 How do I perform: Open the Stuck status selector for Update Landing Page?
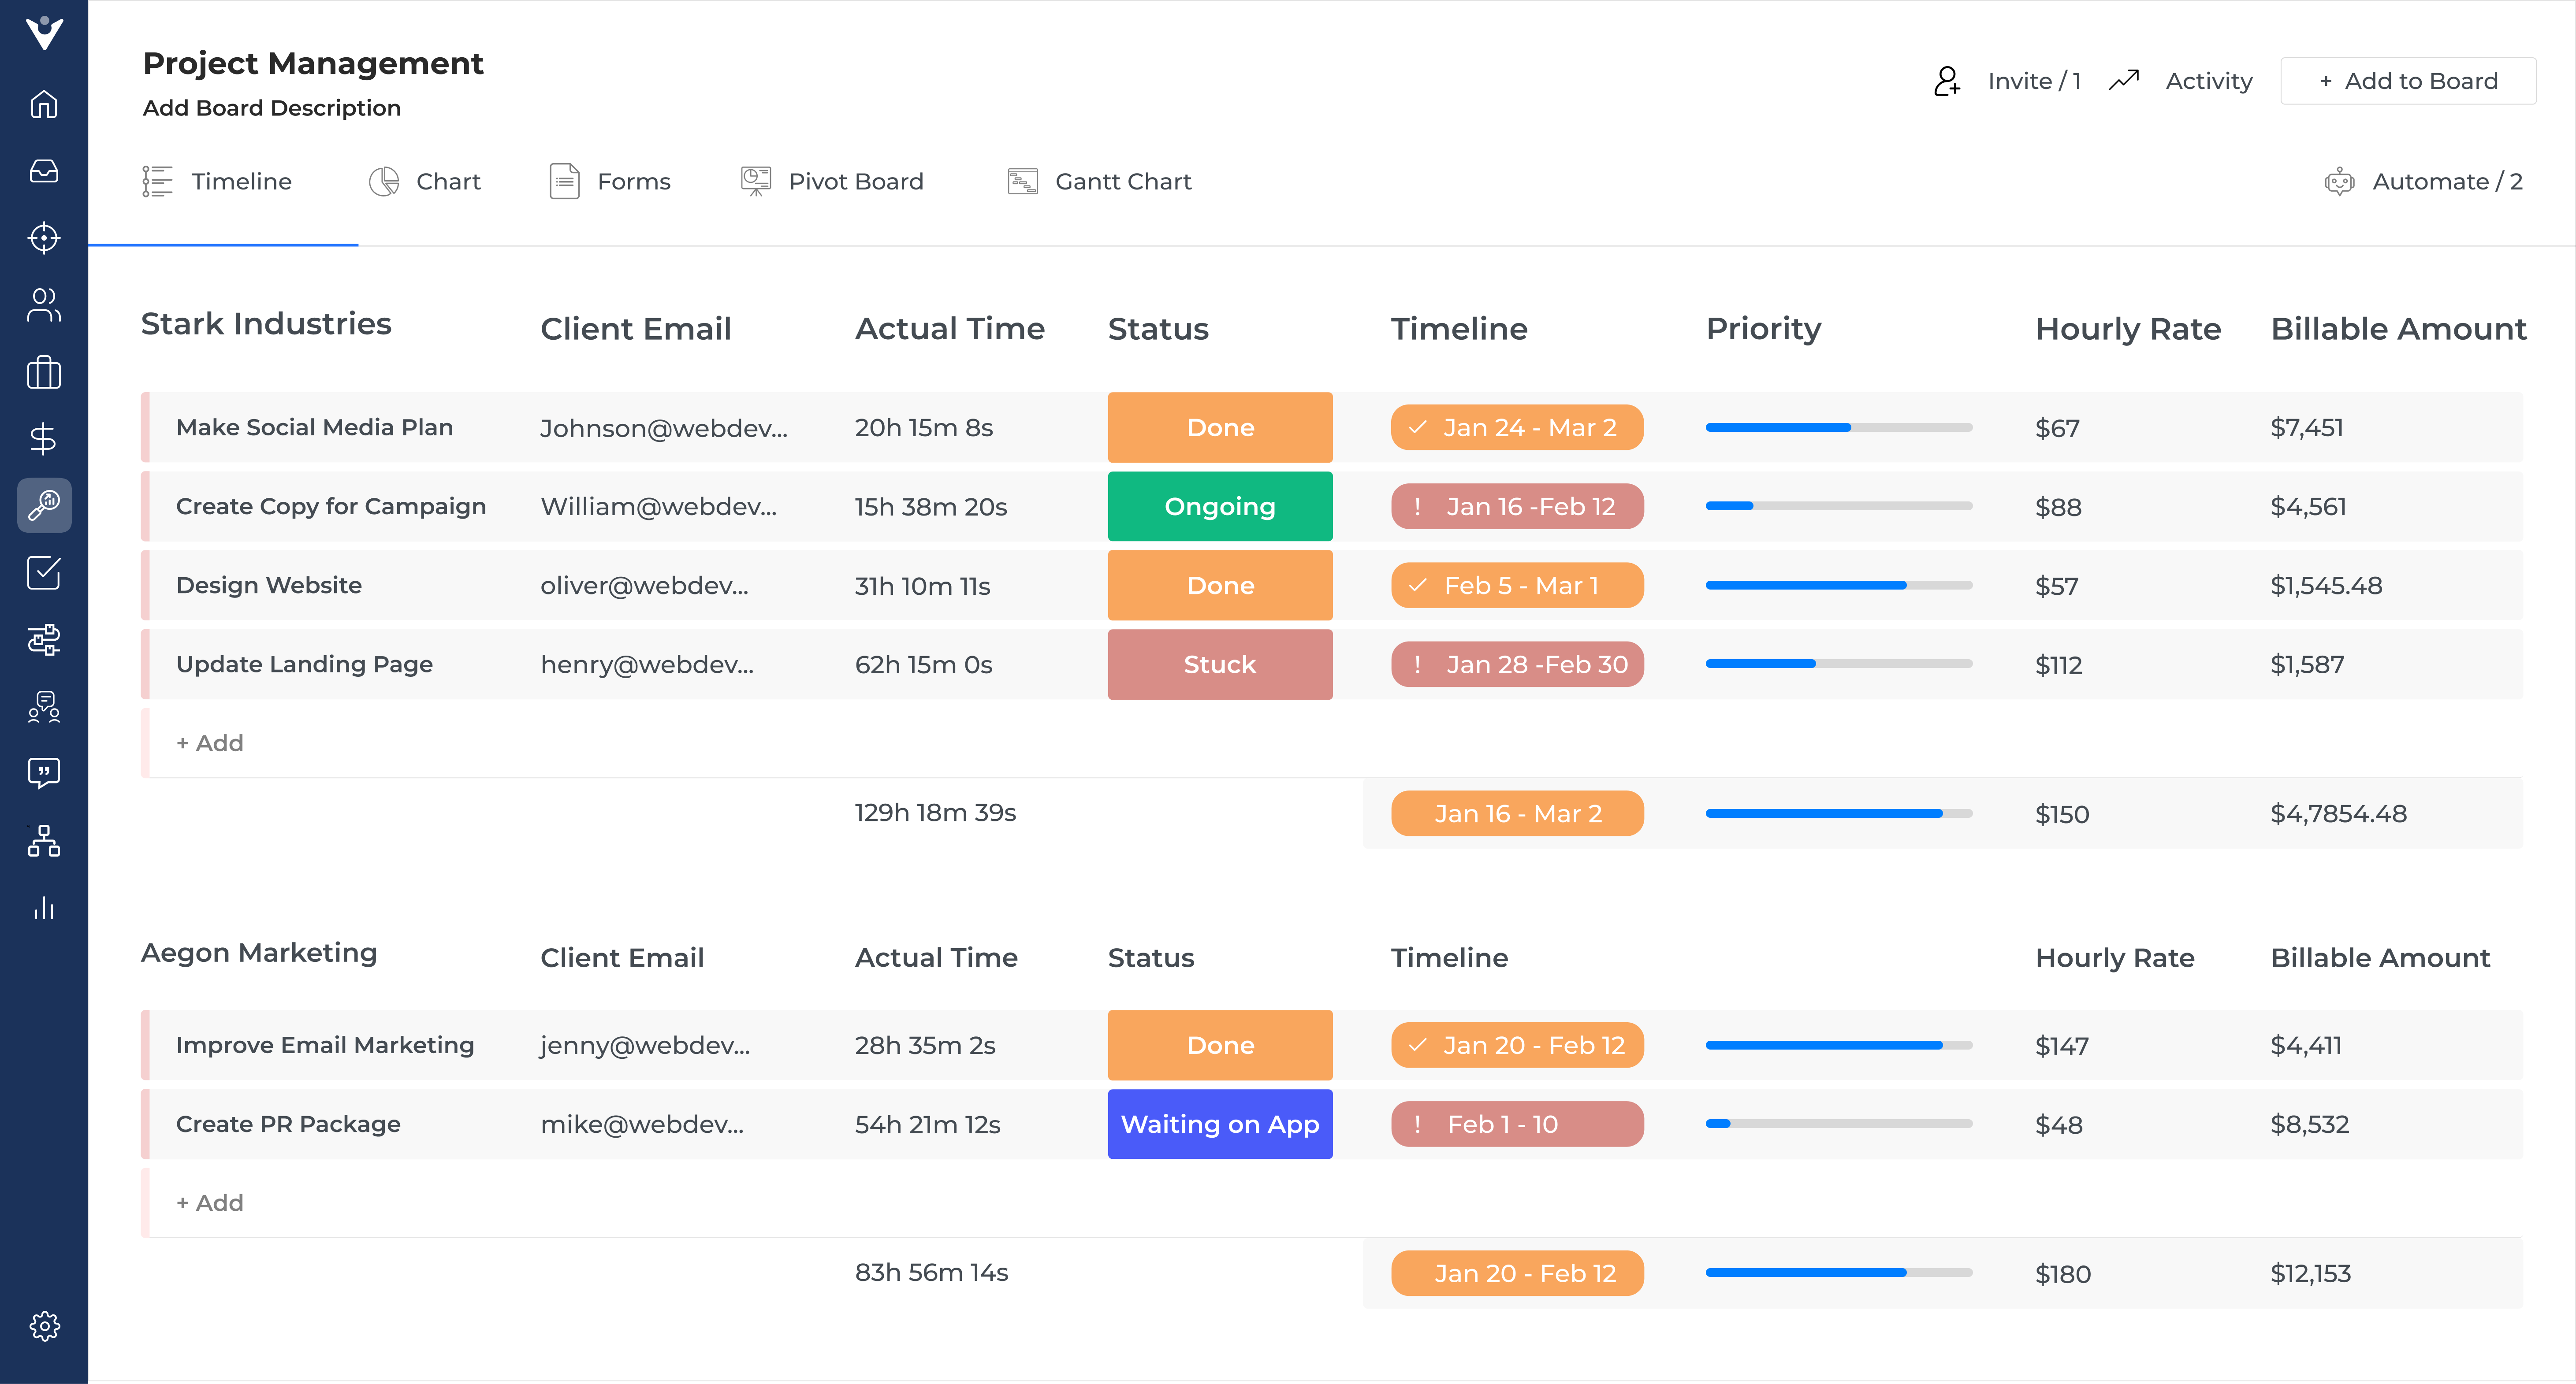point(1220,664)
